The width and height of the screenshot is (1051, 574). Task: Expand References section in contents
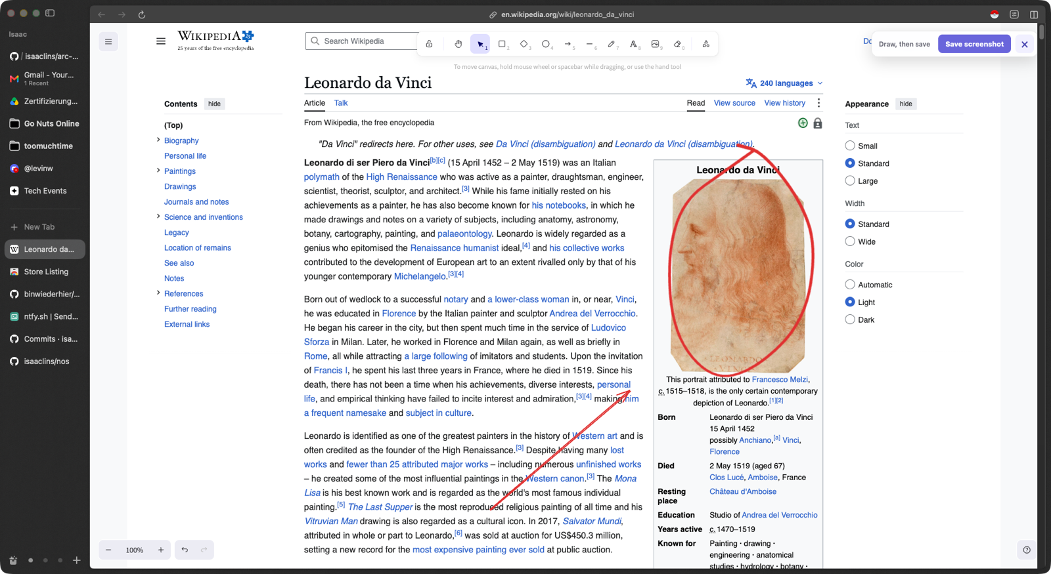(x=158, y=293)
